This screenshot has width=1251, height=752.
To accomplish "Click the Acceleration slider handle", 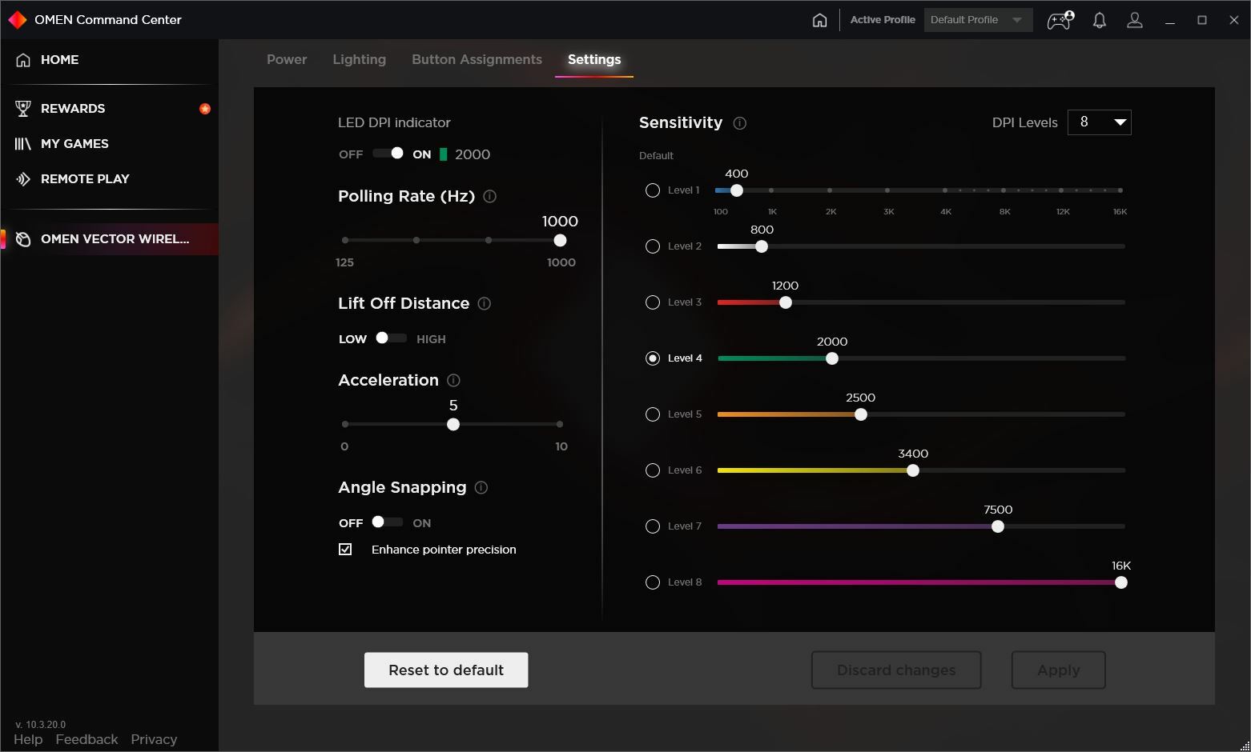I will [453, 424].
